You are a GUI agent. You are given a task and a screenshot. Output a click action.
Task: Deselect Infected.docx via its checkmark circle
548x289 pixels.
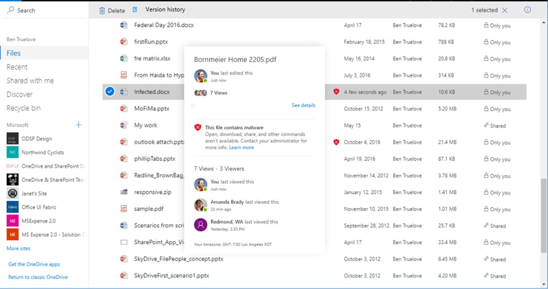[110, 91]
